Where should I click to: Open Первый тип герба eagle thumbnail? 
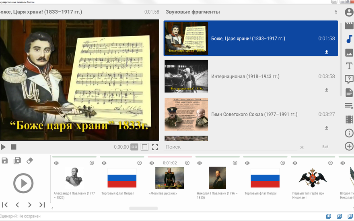(x=313, y=178)
